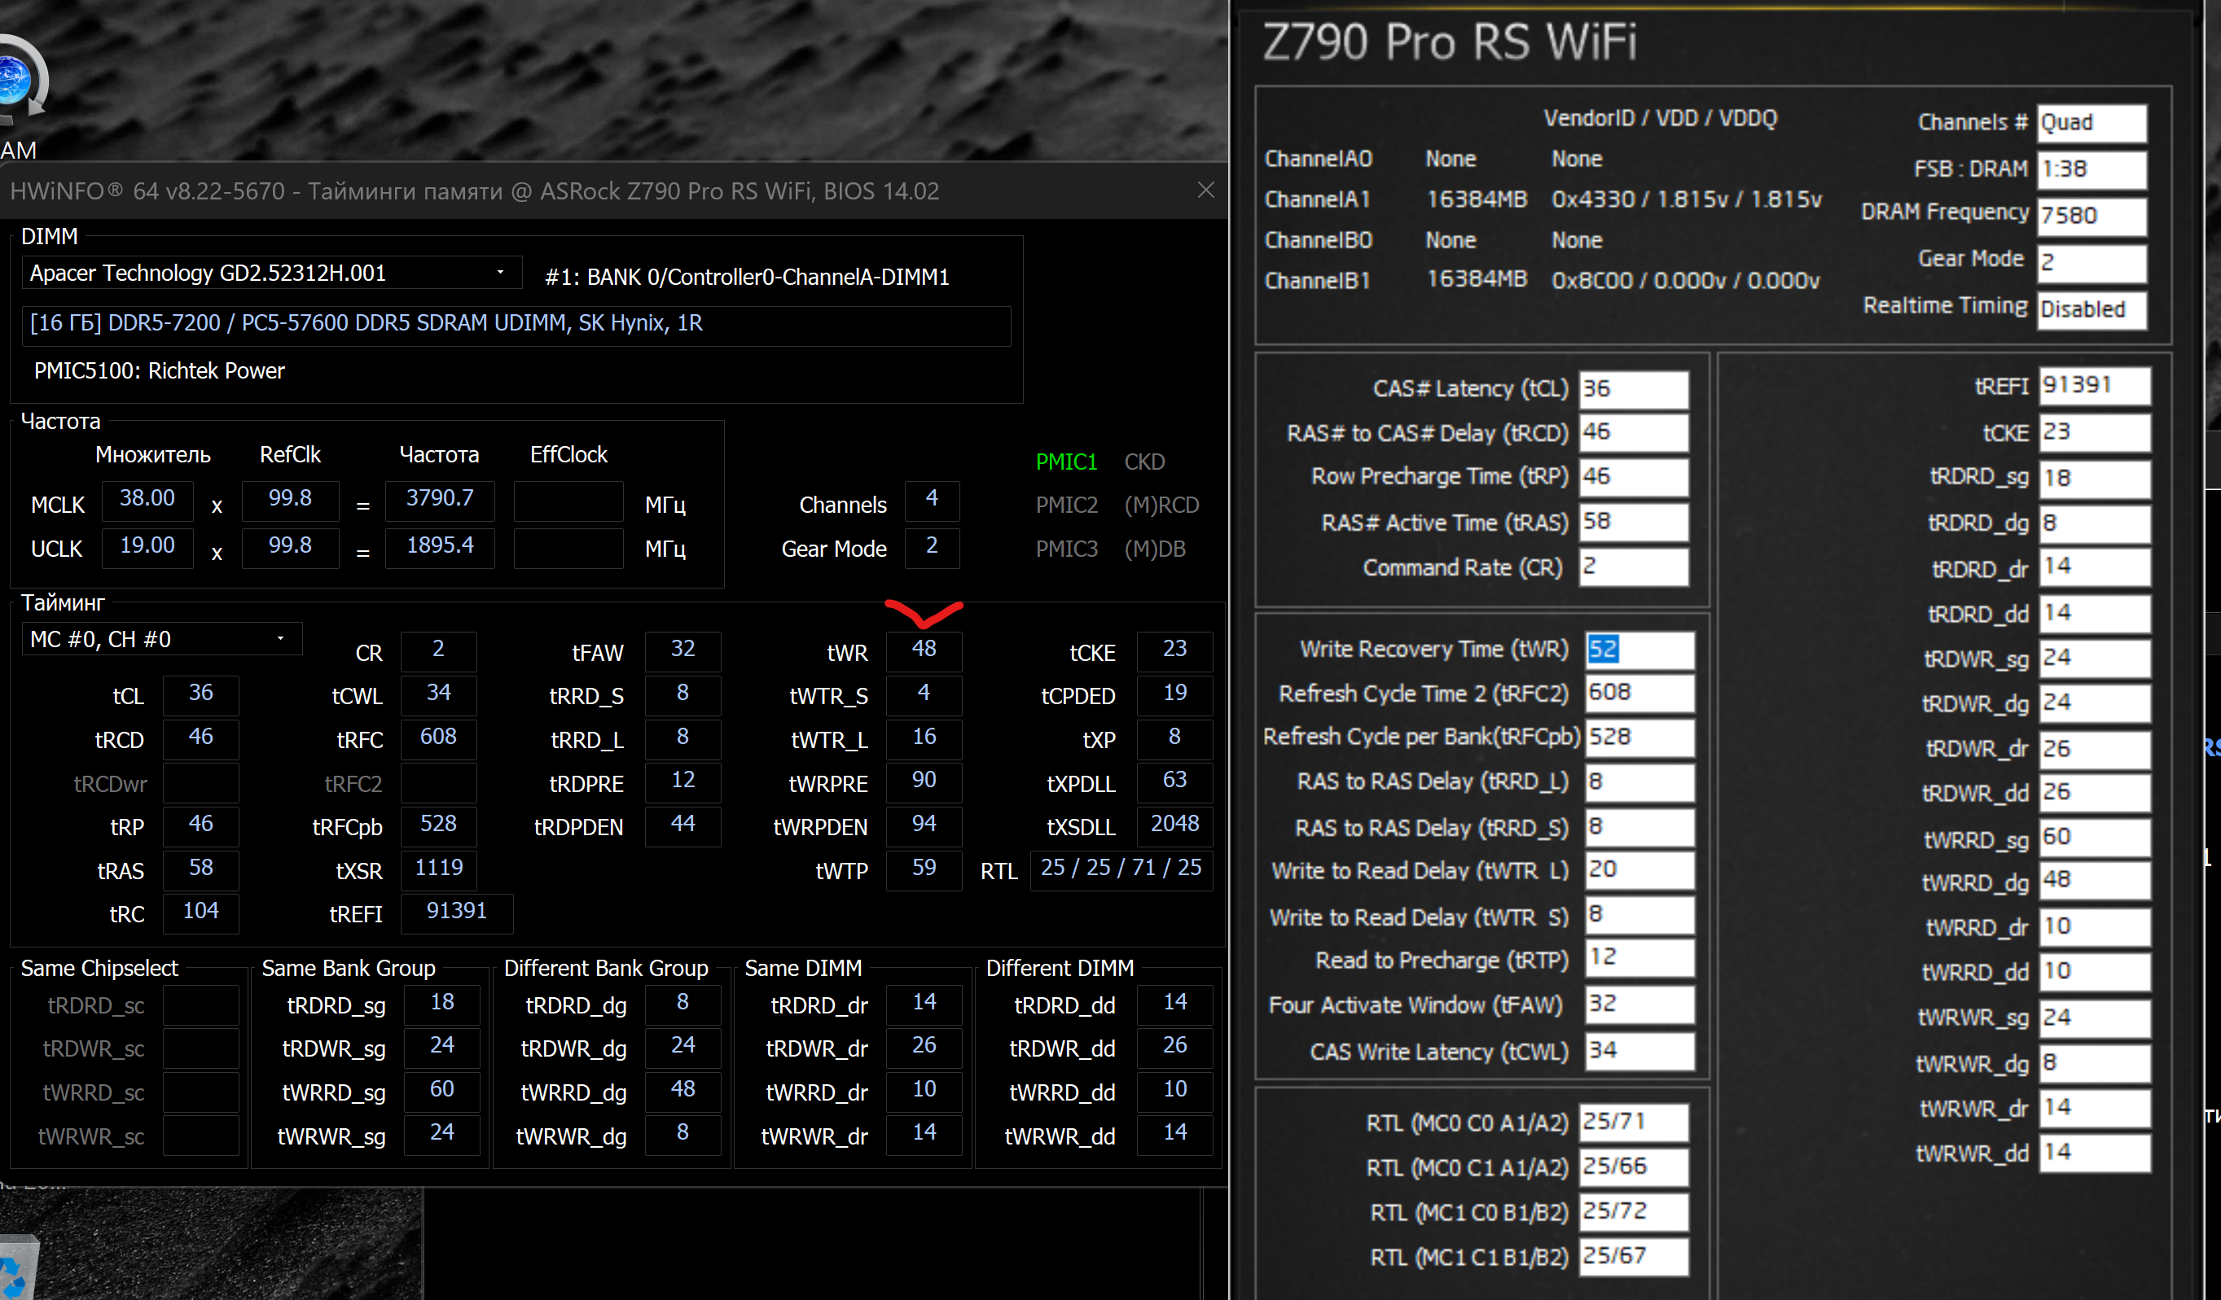The image size is (2221, 1300).
Task: Click the CAS# Latency (tCL) input box
Action: (x=1633, y=388)
